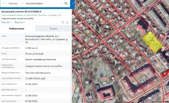Select area value 4 103 кв. м
This screenshot has width=169, height=103.
click(31, 48)
